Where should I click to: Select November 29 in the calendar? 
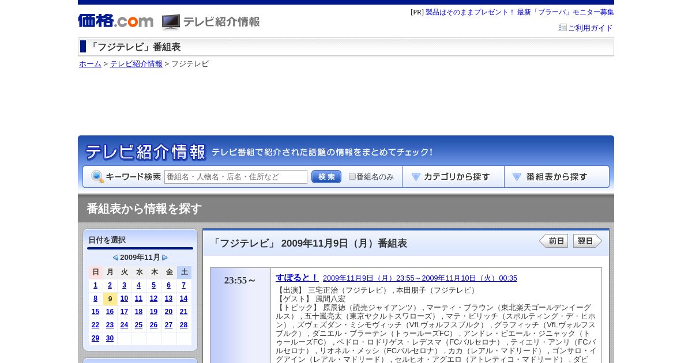tap(96, 338)
